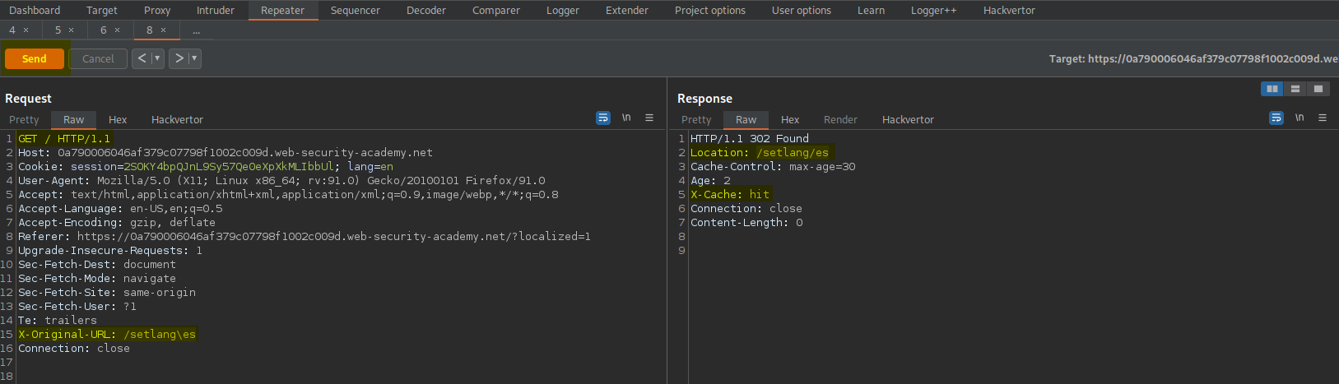Open back history dropdown arrow
The width and height of the screenshot is (1339, 384).
click(x=158, y=58)
